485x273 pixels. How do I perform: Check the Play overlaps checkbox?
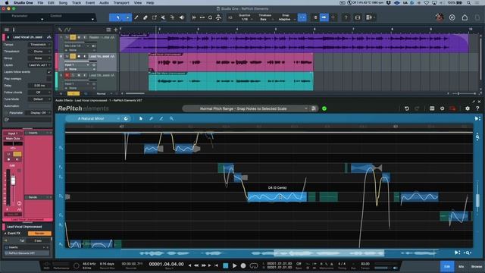tap(48, 79)
